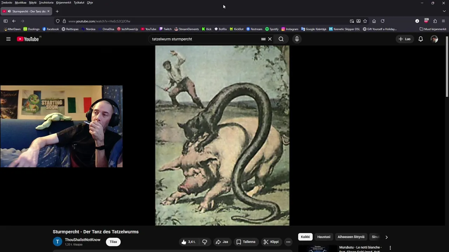This screenshot has height=252, width=449.
Task: Mute the Sturmpercht tab audio icon
Action: (x=9, y=11)
